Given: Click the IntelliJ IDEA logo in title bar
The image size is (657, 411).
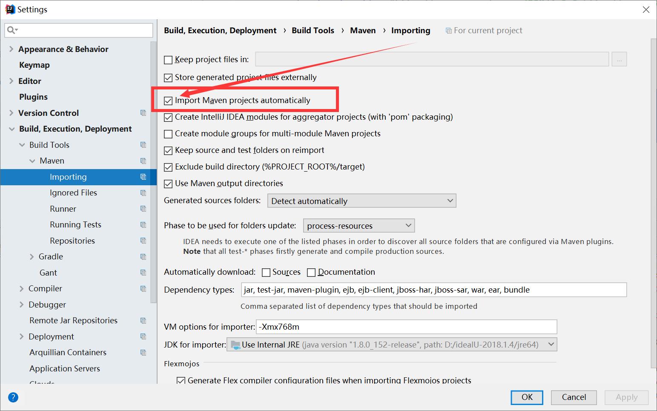Looking at the screenshot, I should [10, 9].
